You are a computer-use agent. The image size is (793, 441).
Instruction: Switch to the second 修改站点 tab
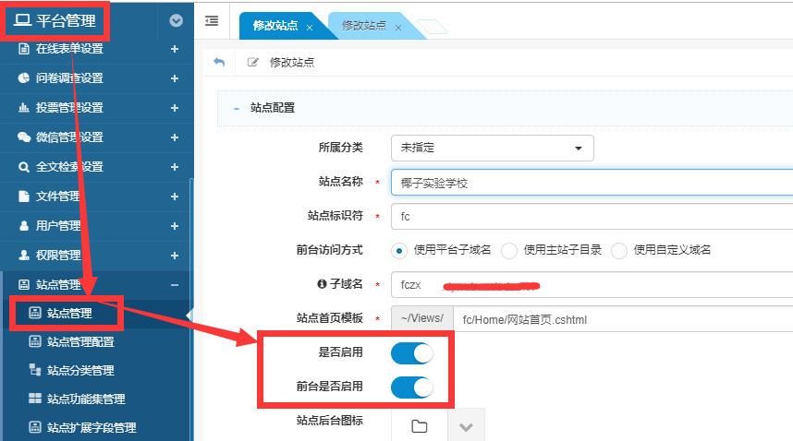[364, 26]
